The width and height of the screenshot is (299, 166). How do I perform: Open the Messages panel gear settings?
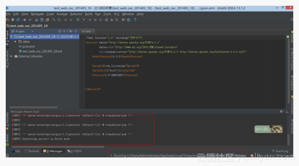[x=282, y=112]
